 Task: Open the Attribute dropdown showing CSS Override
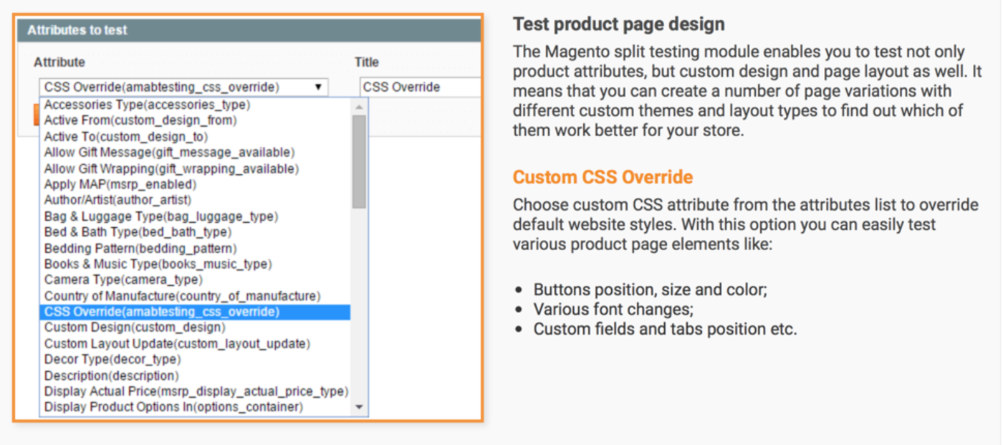coord(183,87)
